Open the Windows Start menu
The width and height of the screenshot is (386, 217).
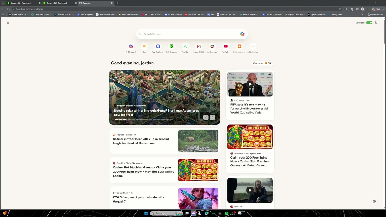(x=146, y=213)
